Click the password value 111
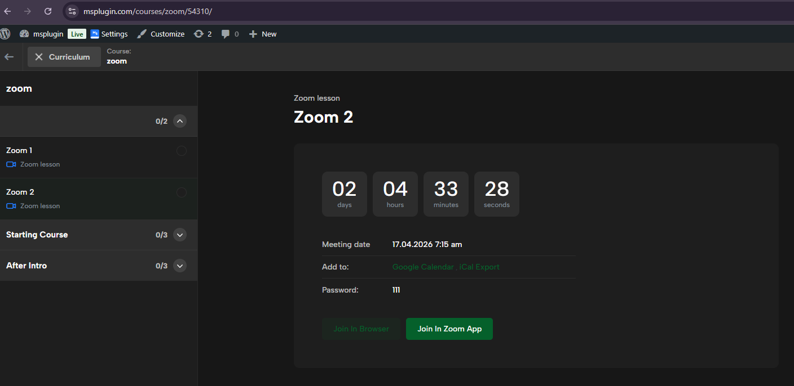Image resolution: width=794 pixels, height=386 pixels. [396, 290]
